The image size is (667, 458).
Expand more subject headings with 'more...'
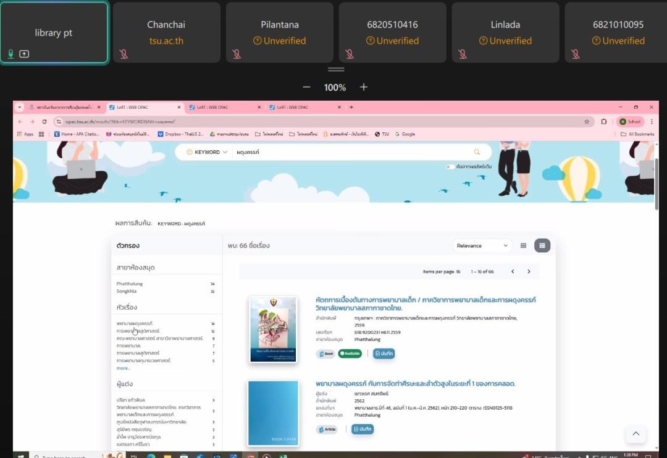tap(124, 368)
